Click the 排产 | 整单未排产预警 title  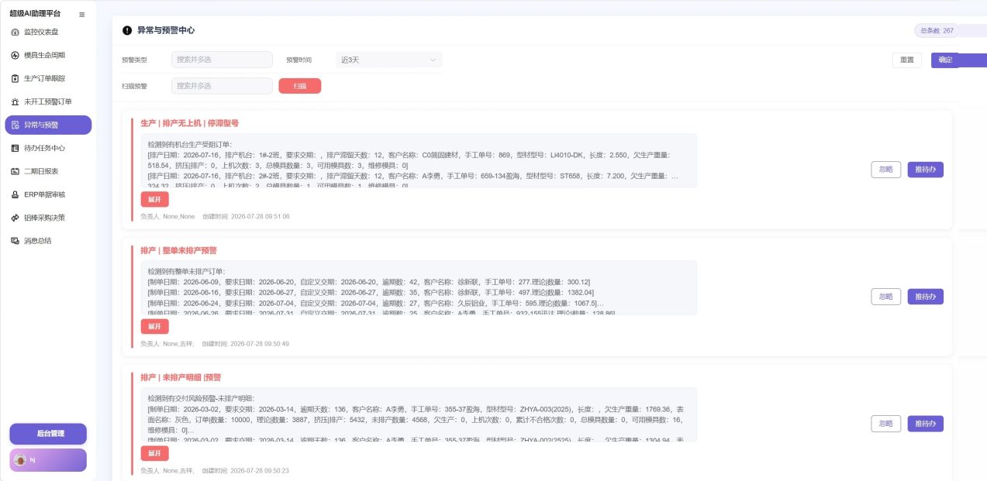click(178, 251)
